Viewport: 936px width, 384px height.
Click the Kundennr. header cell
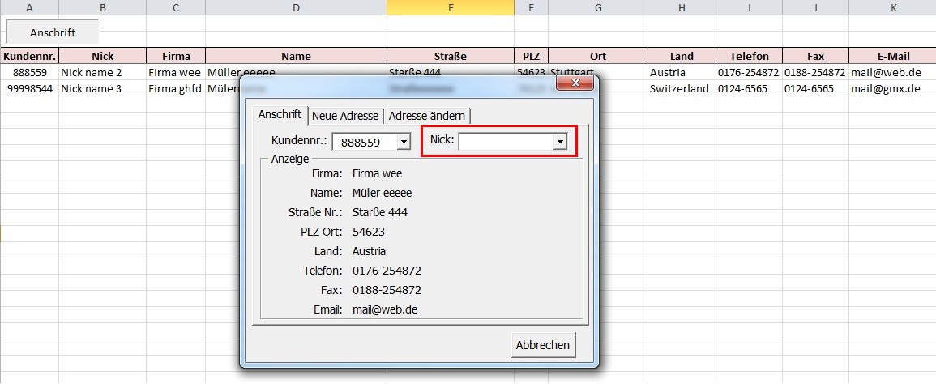(29, 56)
